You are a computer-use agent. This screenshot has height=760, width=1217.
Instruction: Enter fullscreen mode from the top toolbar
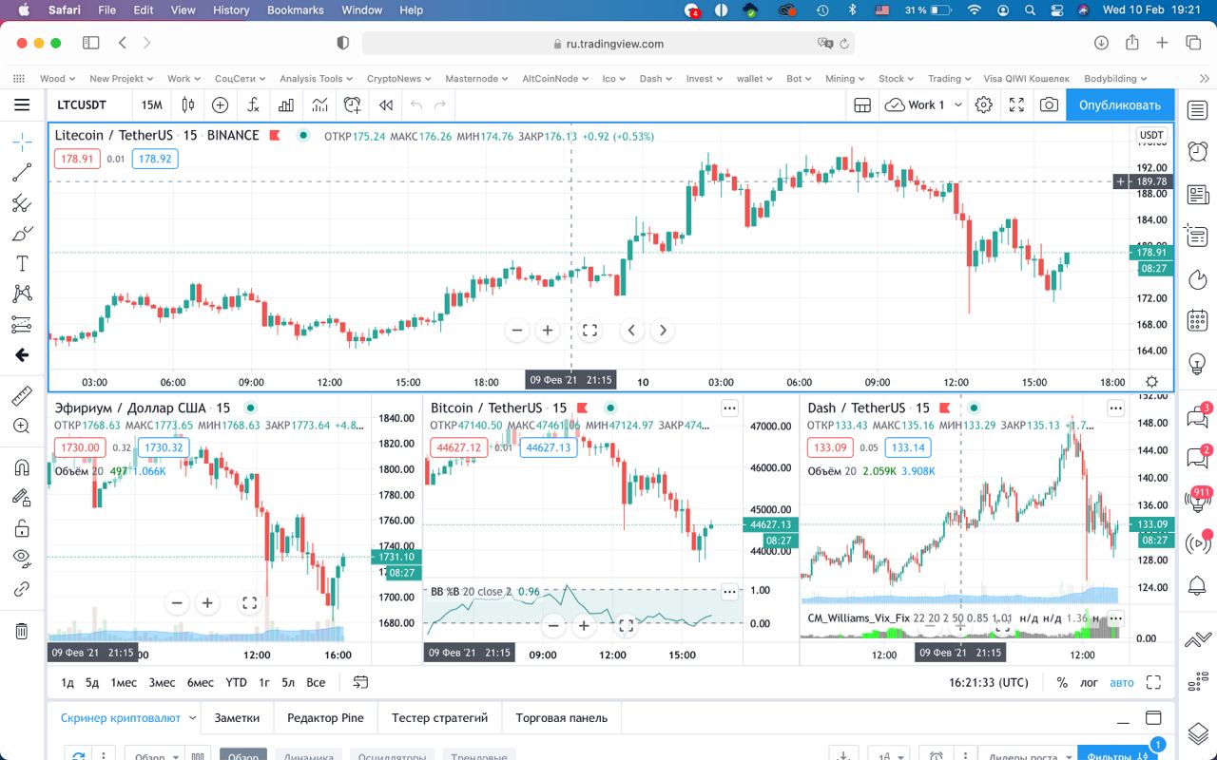click(x=1016, y=104)
